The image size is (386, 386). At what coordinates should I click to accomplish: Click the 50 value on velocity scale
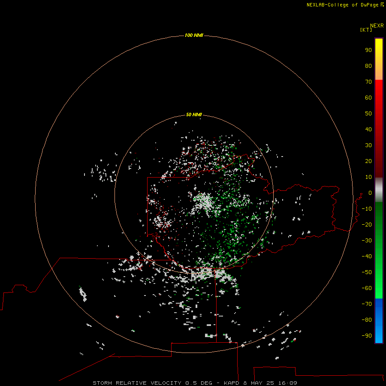[x=368, y=114]
